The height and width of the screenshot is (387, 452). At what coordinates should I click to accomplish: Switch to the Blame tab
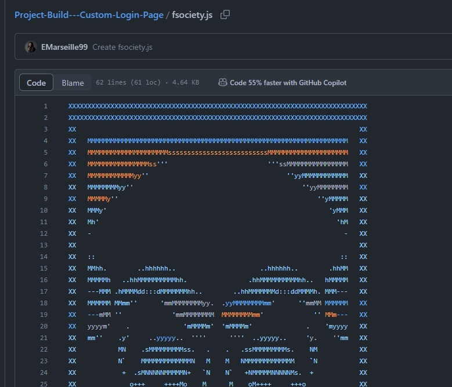pyautogui.click(x=73, y=83)
